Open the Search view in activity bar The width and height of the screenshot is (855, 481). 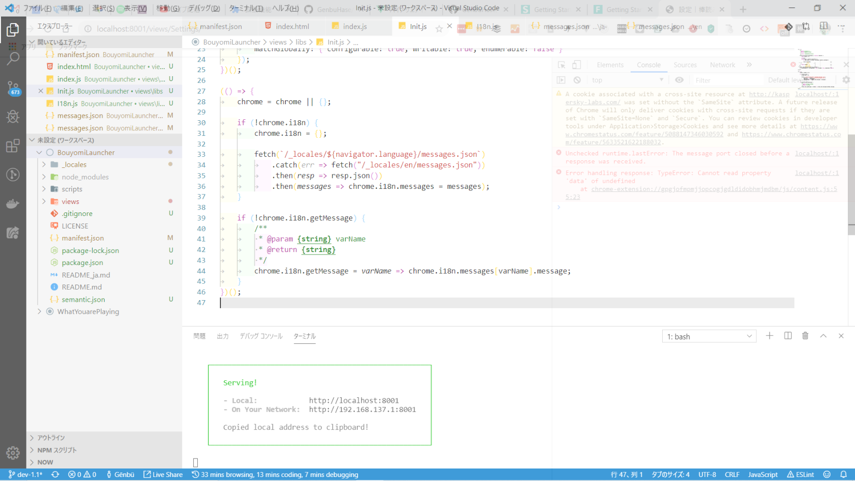13,59
